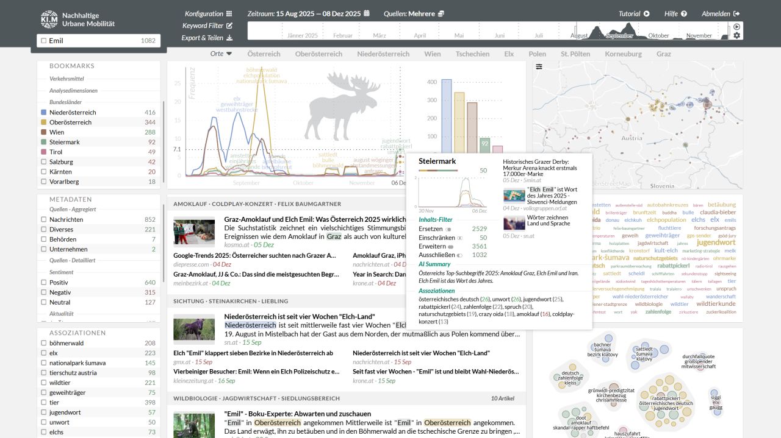Open the Hilfe question mark icon
Screen dimensions: 781x438
pyautogui.click(x=684, y=13)
